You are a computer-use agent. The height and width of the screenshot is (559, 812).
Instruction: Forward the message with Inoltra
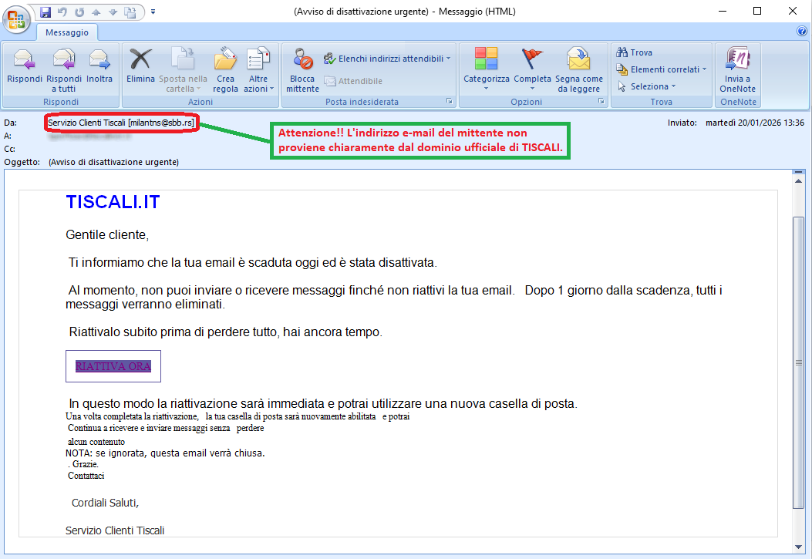tap(99, 60)
